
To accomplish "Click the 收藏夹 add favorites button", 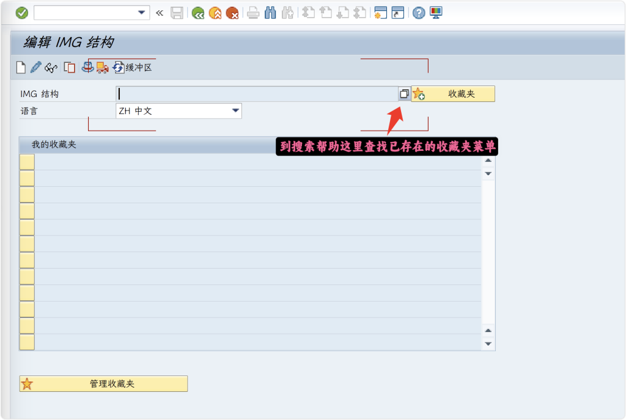I will click(x=453, y=94).
